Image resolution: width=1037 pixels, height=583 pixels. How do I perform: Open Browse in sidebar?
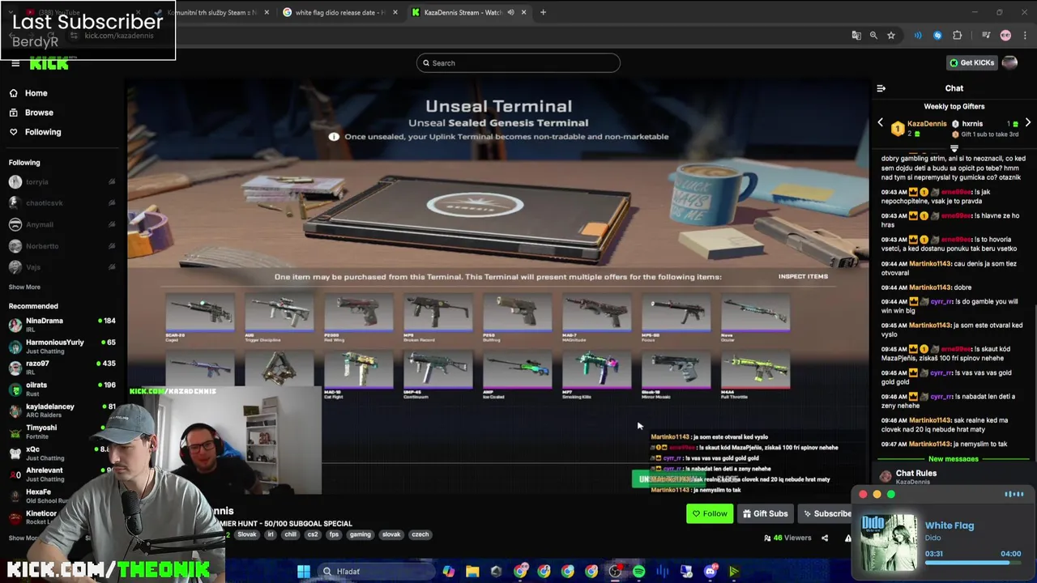click(x=31, y=113)
